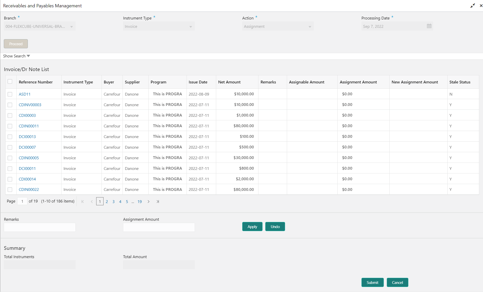Go to the next page arrow

pyautogui.click(x=149, y=201)
